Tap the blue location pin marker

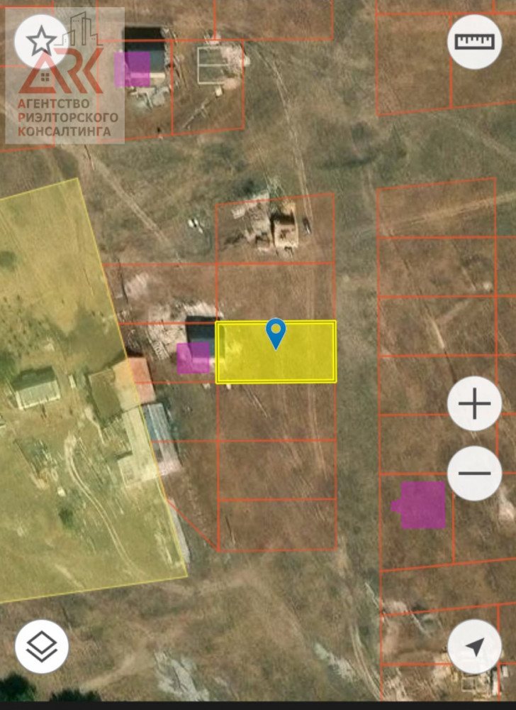click(x=276, y=333)
